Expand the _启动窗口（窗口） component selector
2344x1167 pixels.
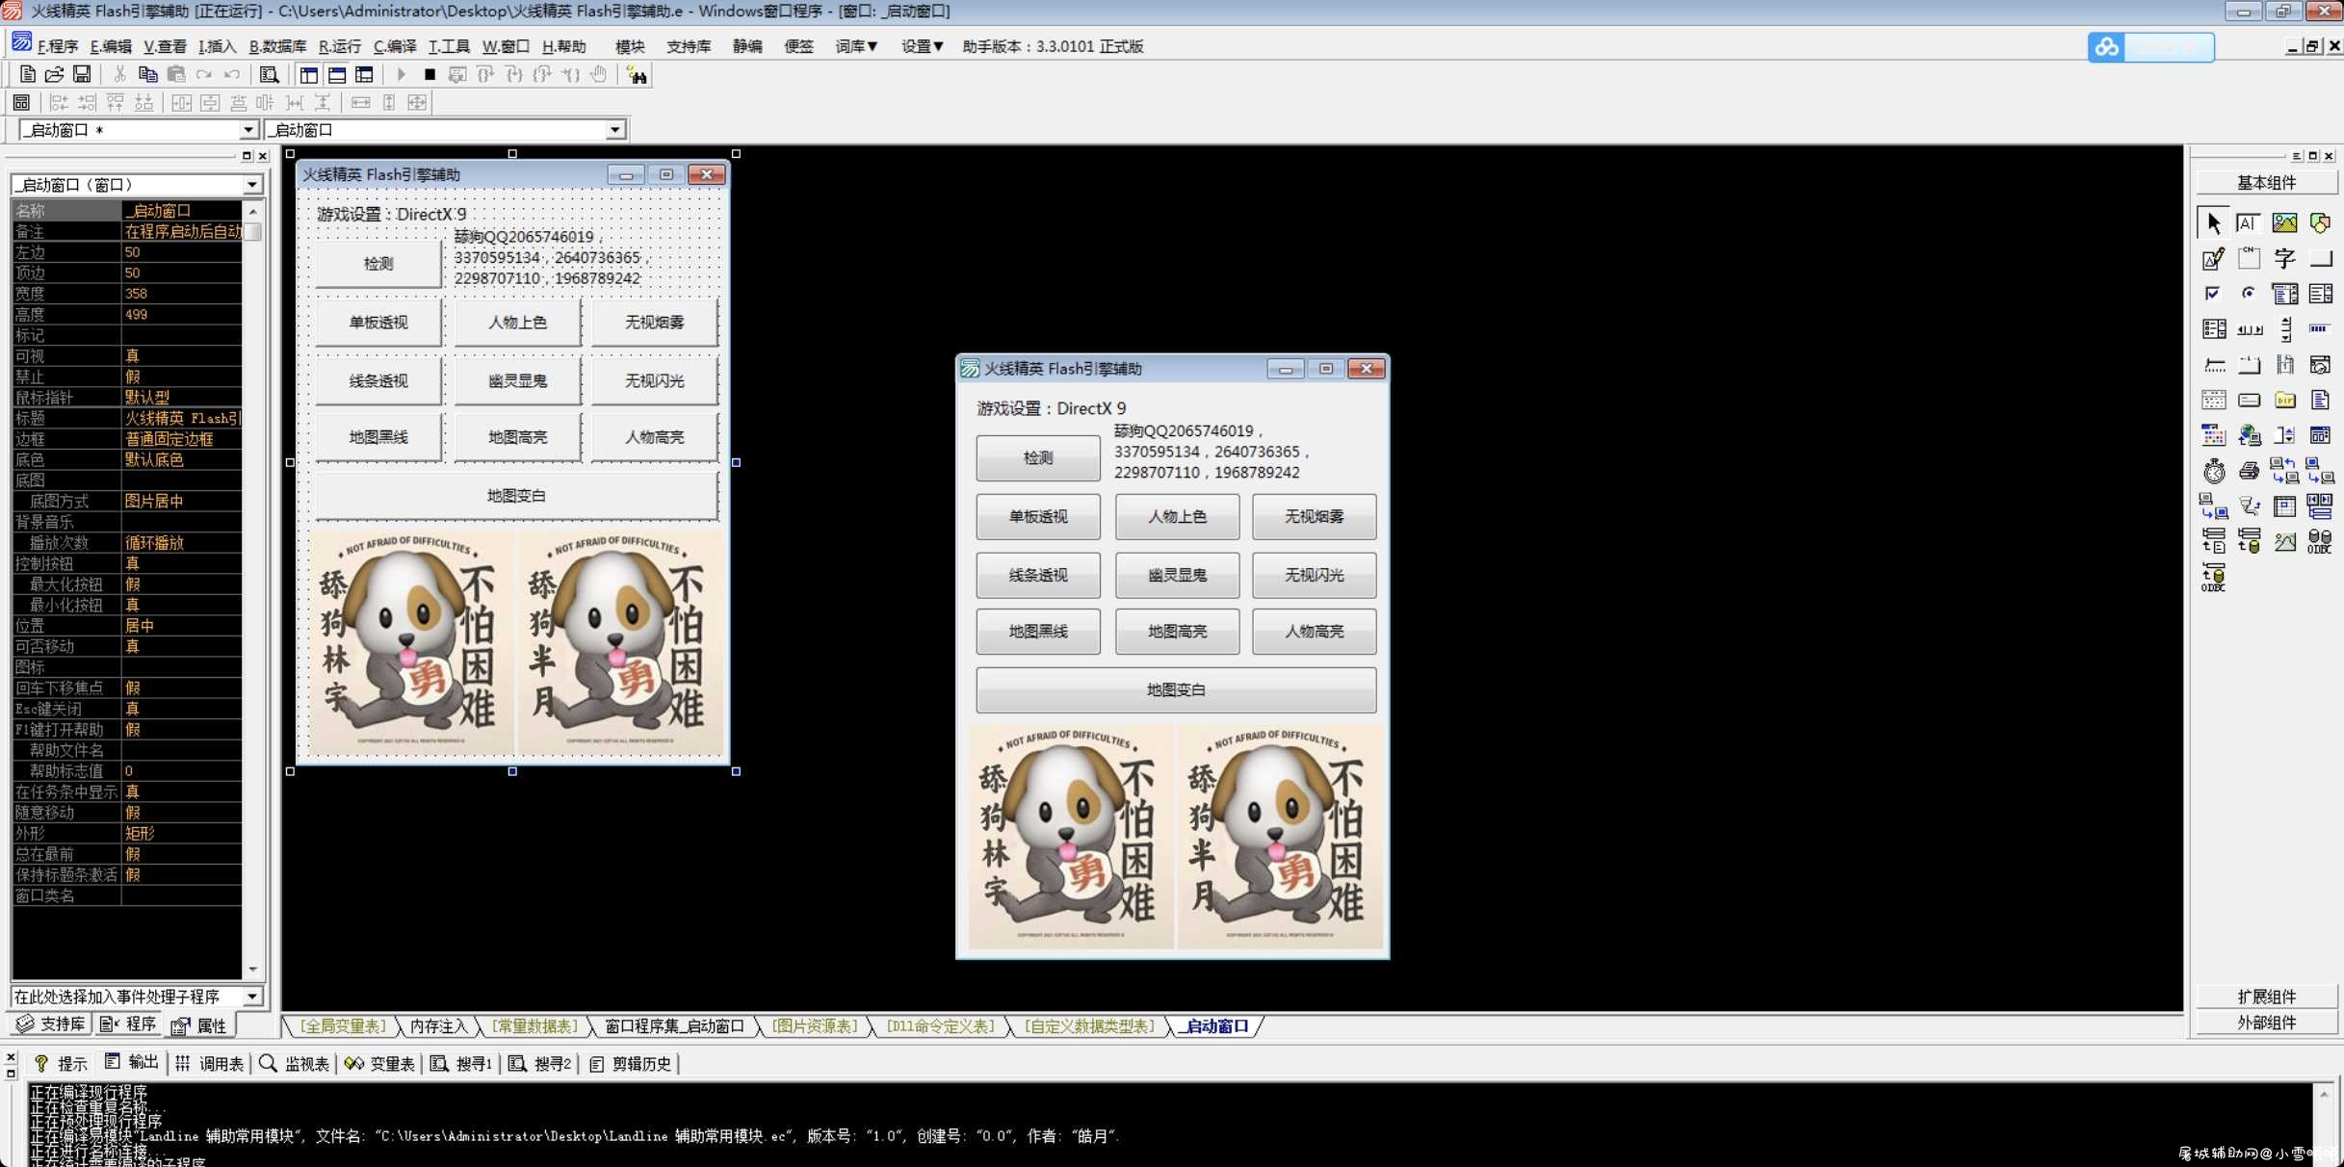(252, 184)
